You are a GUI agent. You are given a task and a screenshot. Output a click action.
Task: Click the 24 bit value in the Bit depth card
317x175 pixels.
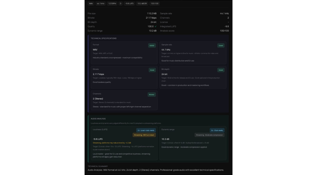(x=164, y=74)
